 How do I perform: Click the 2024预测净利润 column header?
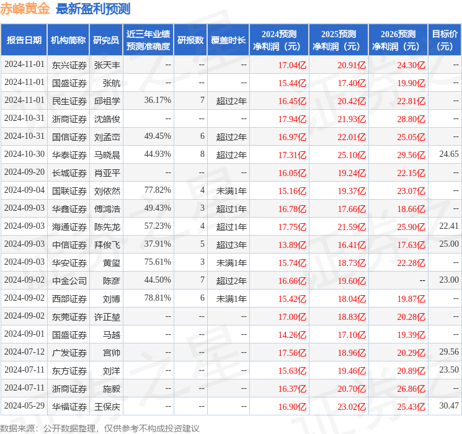point(279,40)
